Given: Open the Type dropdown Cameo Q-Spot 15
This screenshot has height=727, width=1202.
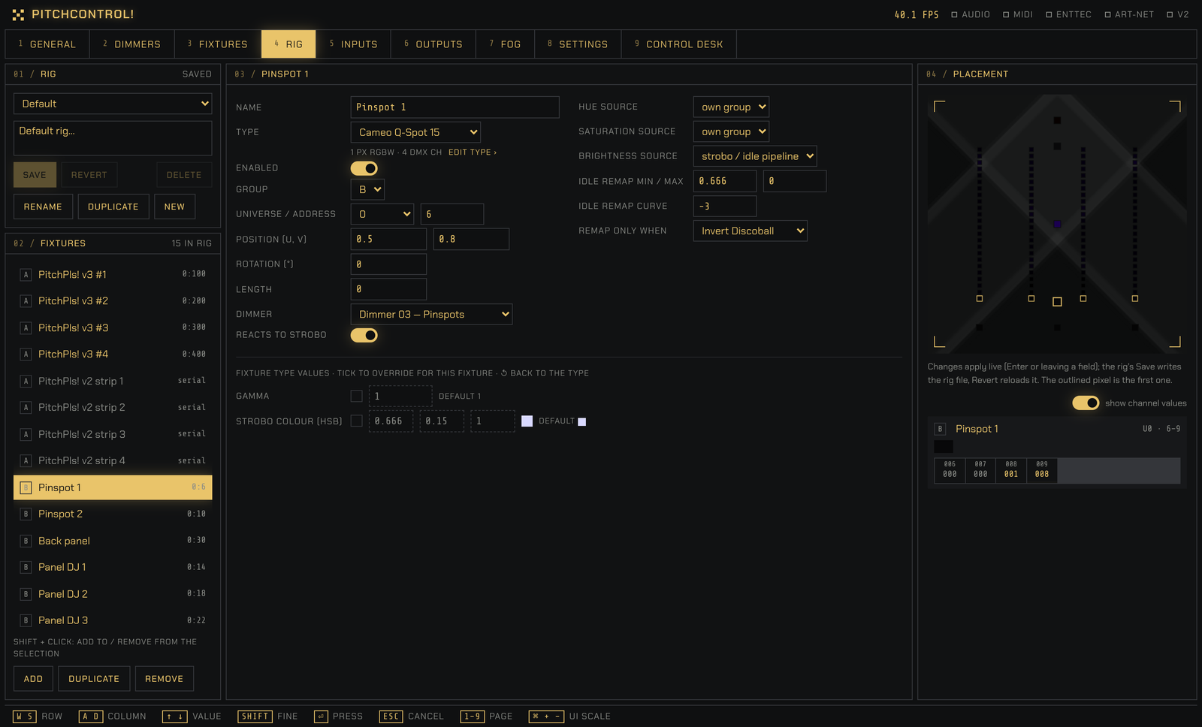Looking at the screenshot, I should pos(415,132).
